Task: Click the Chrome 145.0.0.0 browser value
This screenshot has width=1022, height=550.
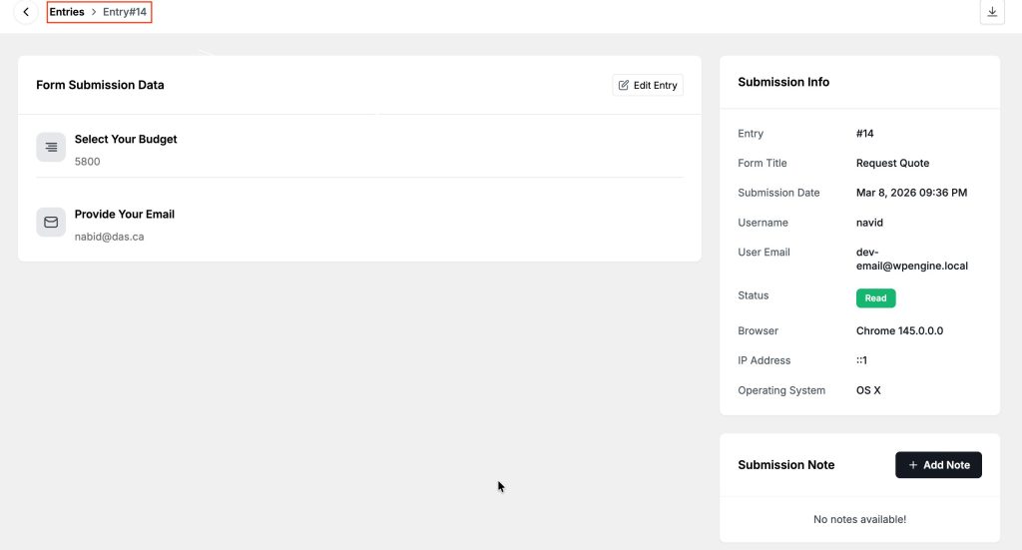Action: tap(899, 330)
